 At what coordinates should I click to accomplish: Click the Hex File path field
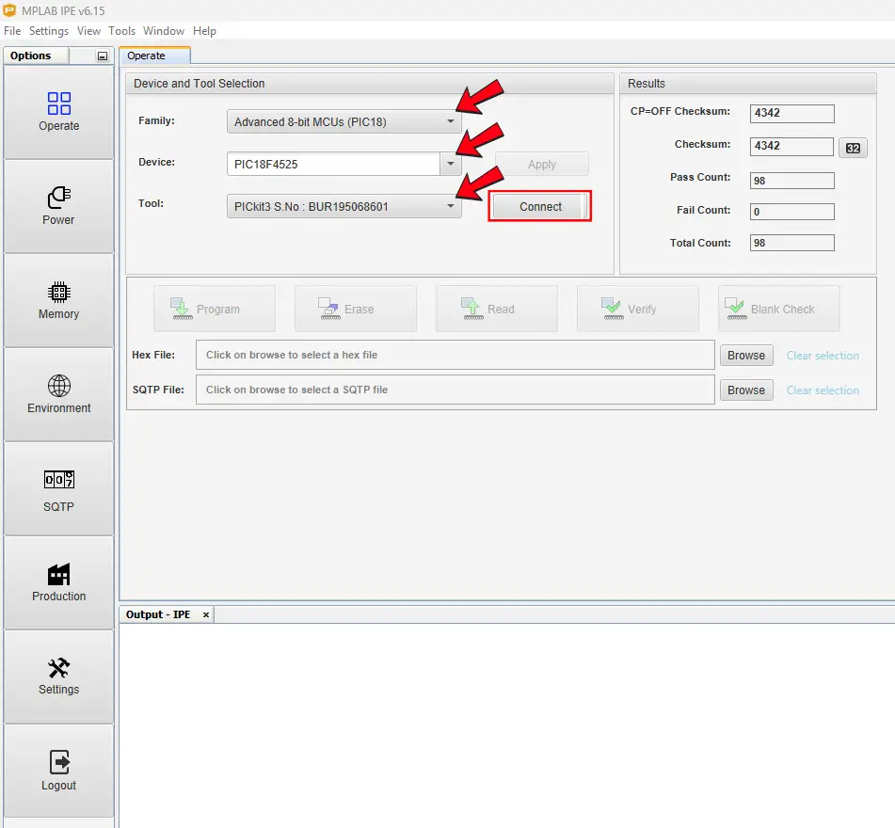pos(455,356)
